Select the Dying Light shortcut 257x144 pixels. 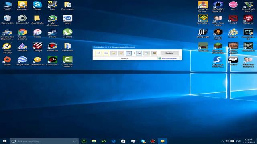[x=203, y=34]
